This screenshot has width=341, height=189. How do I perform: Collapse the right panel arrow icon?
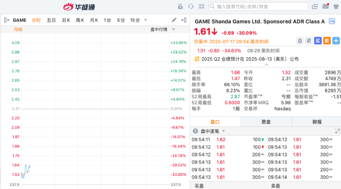184,20
